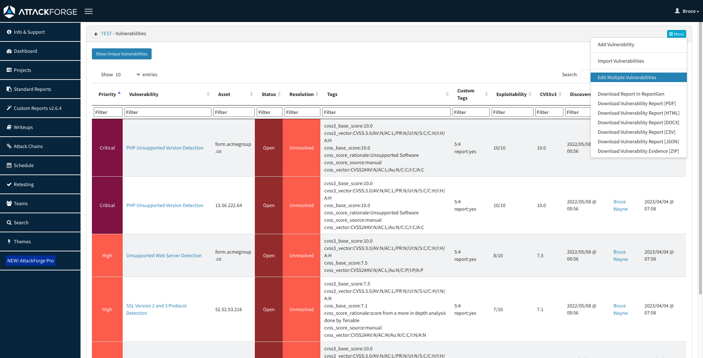Open Search with the magnifier icon

click(9, 222)
